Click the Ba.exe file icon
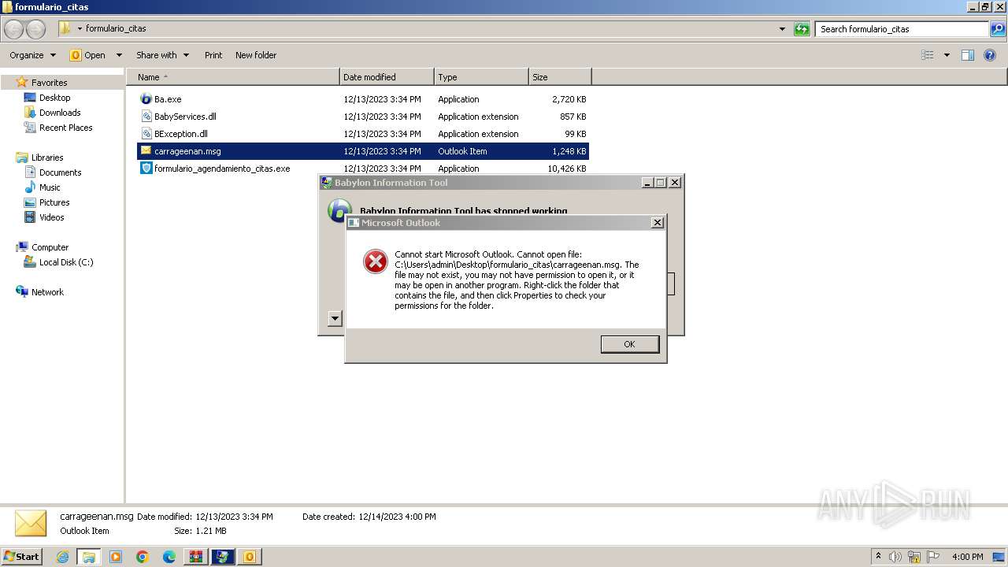Image resolution: width=1008 pixels, height=567 pixels. pos(146,99)
